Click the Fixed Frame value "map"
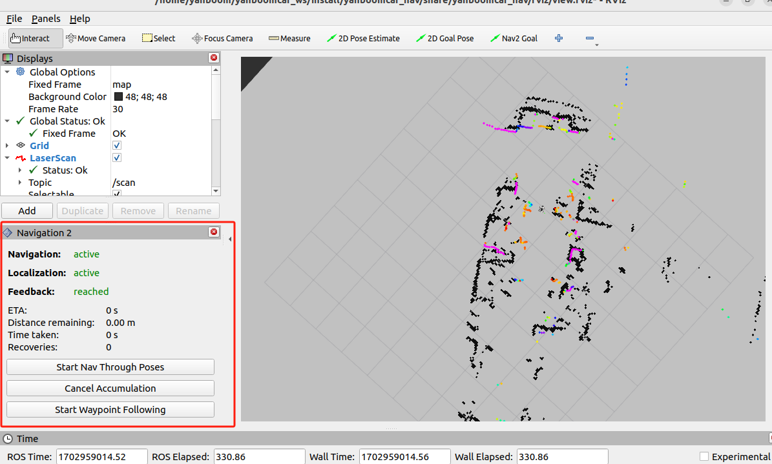 pyautogui.click(x=121, y=84)
